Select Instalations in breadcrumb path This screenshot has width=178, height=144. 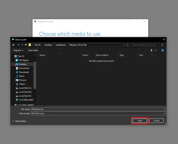61,45
